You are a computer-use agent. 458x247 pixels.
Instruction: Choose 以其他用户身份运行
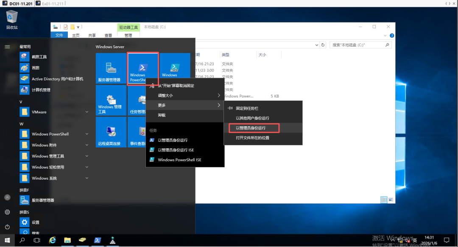pos(263,118)
